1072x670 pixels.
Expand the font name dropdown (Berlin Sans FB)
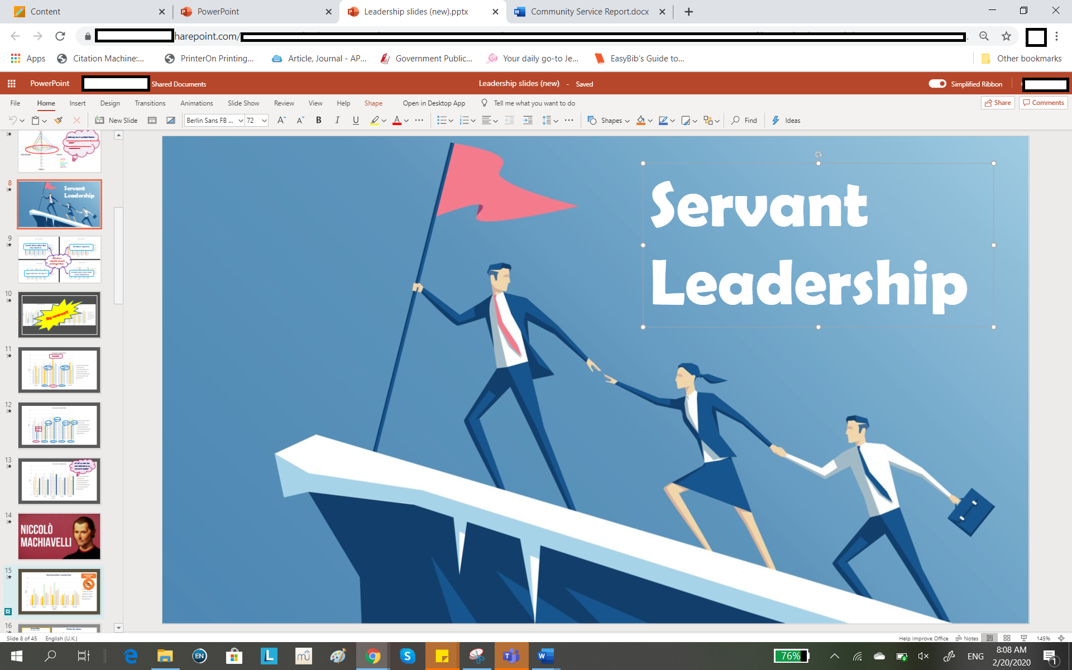click(x=241, y=121)
